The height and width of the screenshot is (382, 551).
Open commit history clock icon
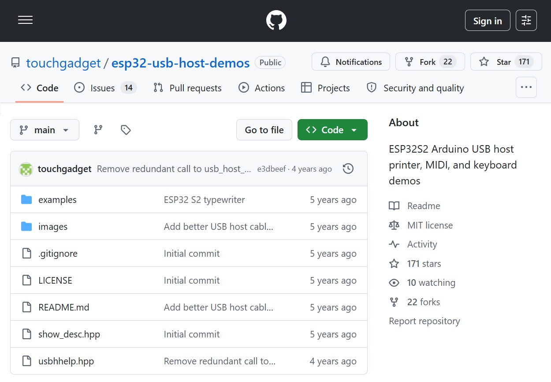point(348,169)
